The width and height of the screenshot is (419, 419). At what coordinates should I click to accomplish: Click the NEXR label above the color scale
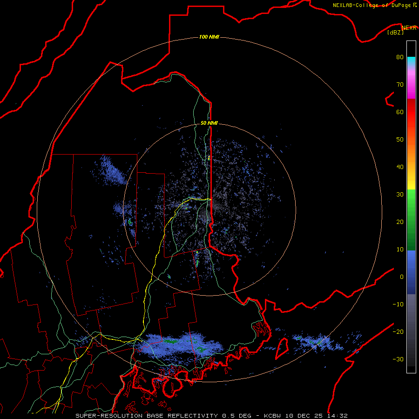409,28
